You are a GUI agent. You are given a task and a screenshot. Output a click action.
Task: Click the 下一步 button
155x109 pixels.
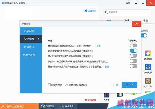click(129, 85)
